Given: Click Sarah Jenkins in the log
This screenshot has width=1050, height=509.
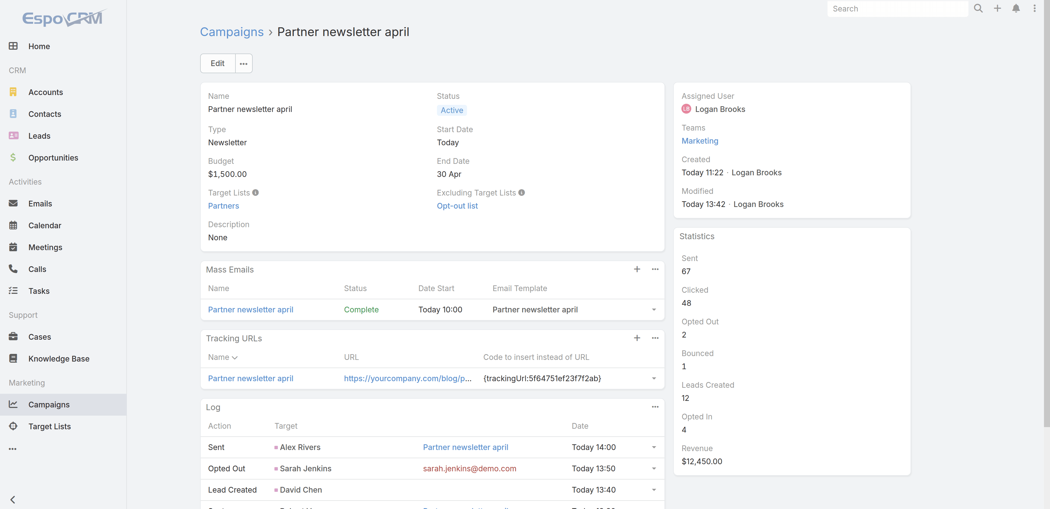Looking at the screenshot, I should pos(305,468).
